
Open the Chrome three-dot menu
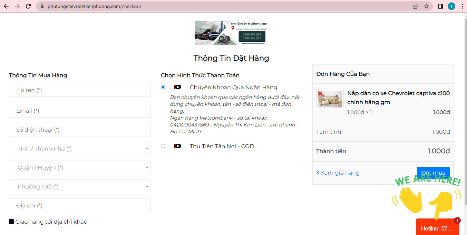pyautogui.click(x=462, y=6)
